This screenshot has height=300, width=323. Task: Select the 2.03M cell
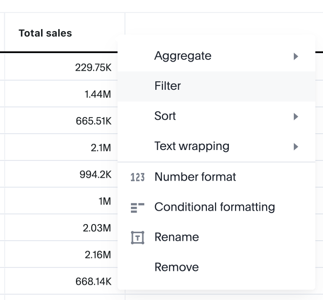(97, 228)
